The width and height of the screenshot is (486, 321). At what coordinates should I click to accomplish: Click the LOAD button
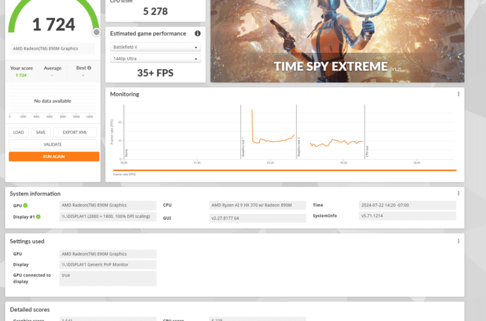pyautogui.click(x=19, y=132)
